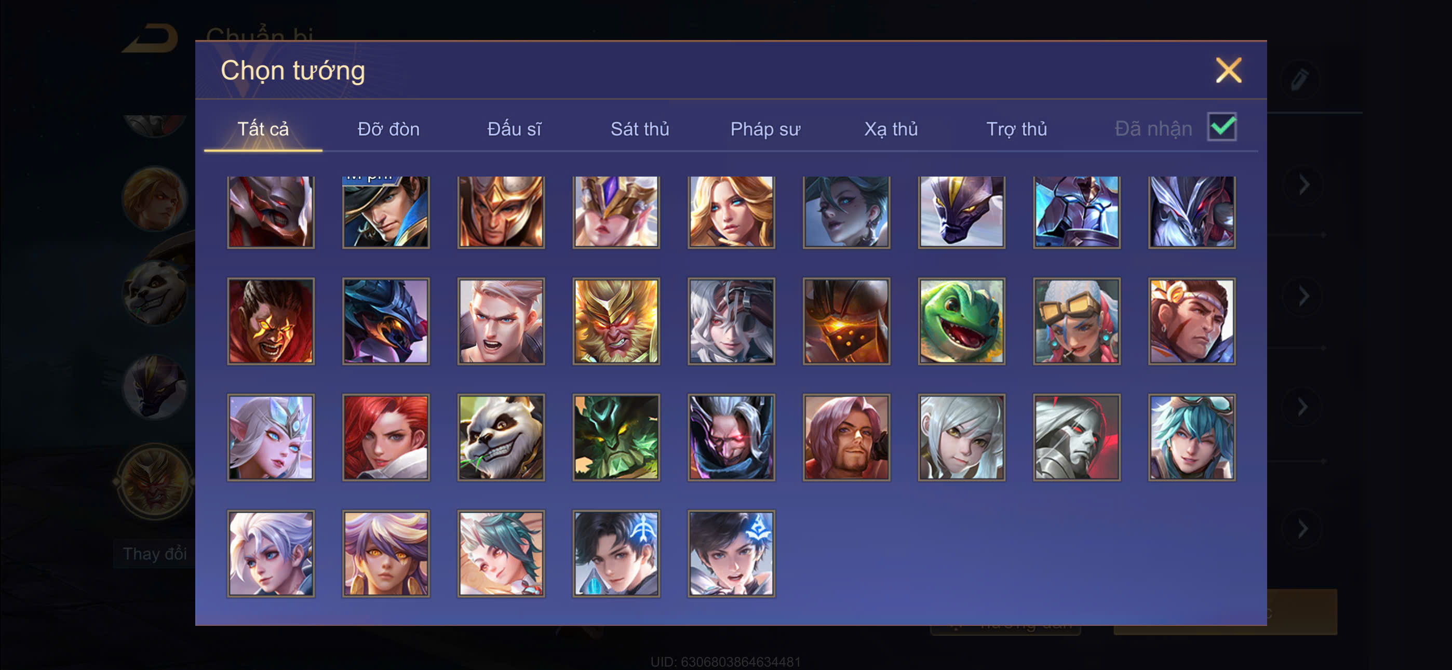
Task: Select the dark purple panther hero
Action: (x=961, y=212)
